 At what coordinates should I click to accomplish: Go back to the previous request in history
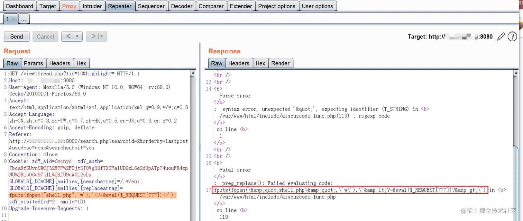(x=68, y=36)
